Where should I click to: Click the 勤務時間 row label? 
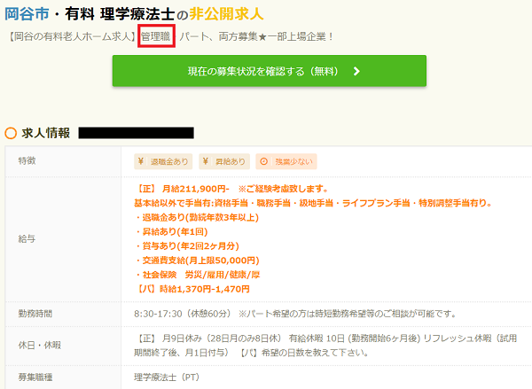(35, 314)
